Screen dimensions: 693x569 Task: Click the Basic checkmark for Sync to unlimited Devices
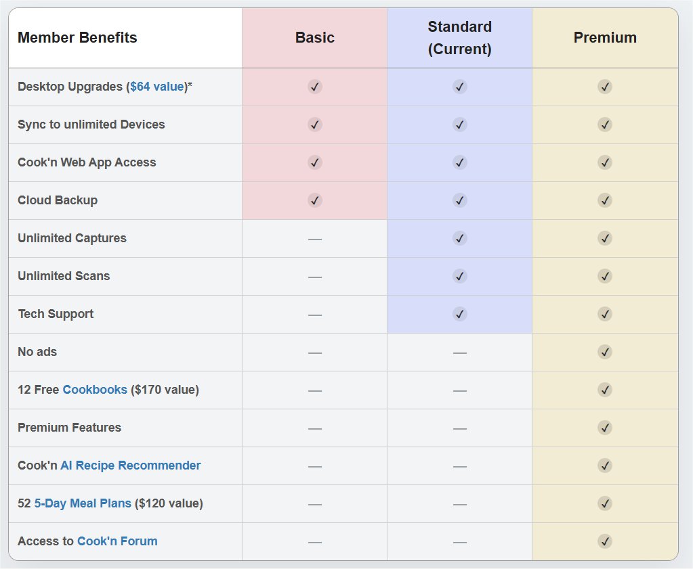314,124
